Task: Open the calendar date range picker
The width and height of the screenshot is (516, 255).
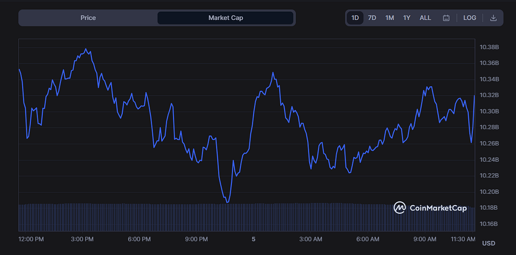Action: pos(446,18)
